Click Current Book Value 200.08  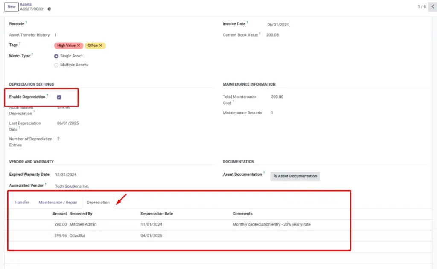(x=272, y=35)
